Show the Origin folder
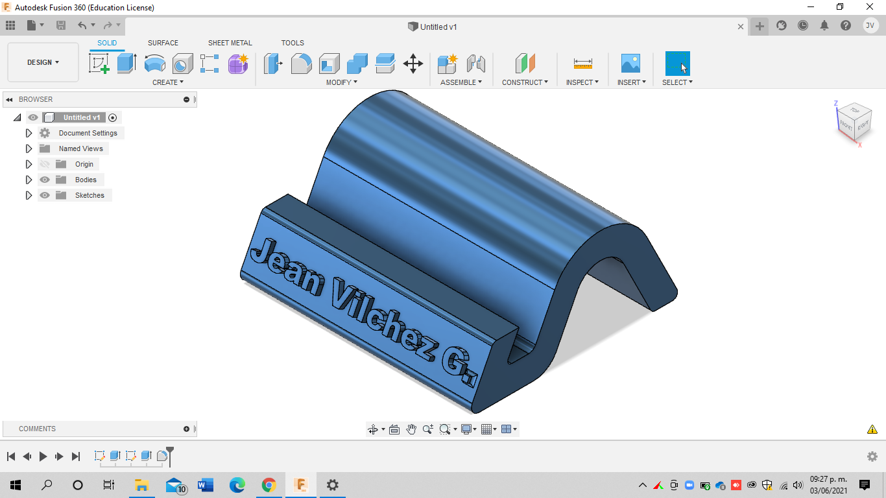The width and height of the screenshot is (886, 498). click(x=44, y=164)
